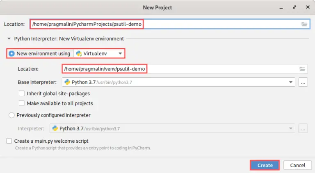Screen dimensions: 315x173
Task: Click the folder browse icon for virtualenv Location
Action: click(x=302, y=69)
